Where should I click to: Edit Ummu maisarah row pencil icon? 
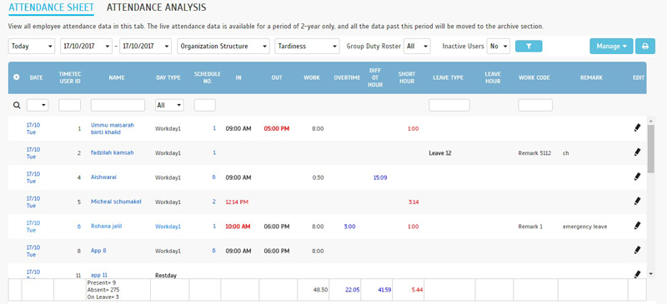click(637, 127)
